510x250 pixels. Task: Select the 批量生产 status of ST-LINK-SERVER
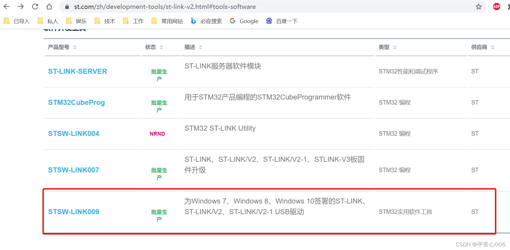coord(159,75)
